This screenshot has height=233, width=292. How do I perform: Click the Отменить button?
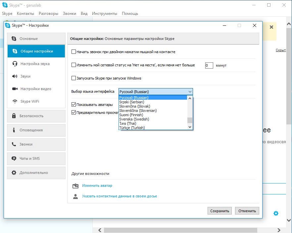[x=247, y=211]
